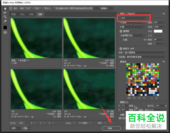Open download speed menu for 463.1K preview
This screenshot has width=170, height=133.
click(x=85, y=66)
